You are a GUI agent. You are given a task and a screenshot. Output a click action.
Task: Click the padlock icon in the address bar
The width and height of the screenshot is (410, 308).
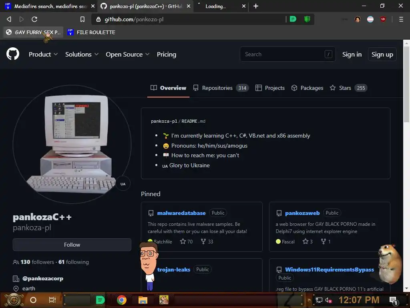coord(98,19)
